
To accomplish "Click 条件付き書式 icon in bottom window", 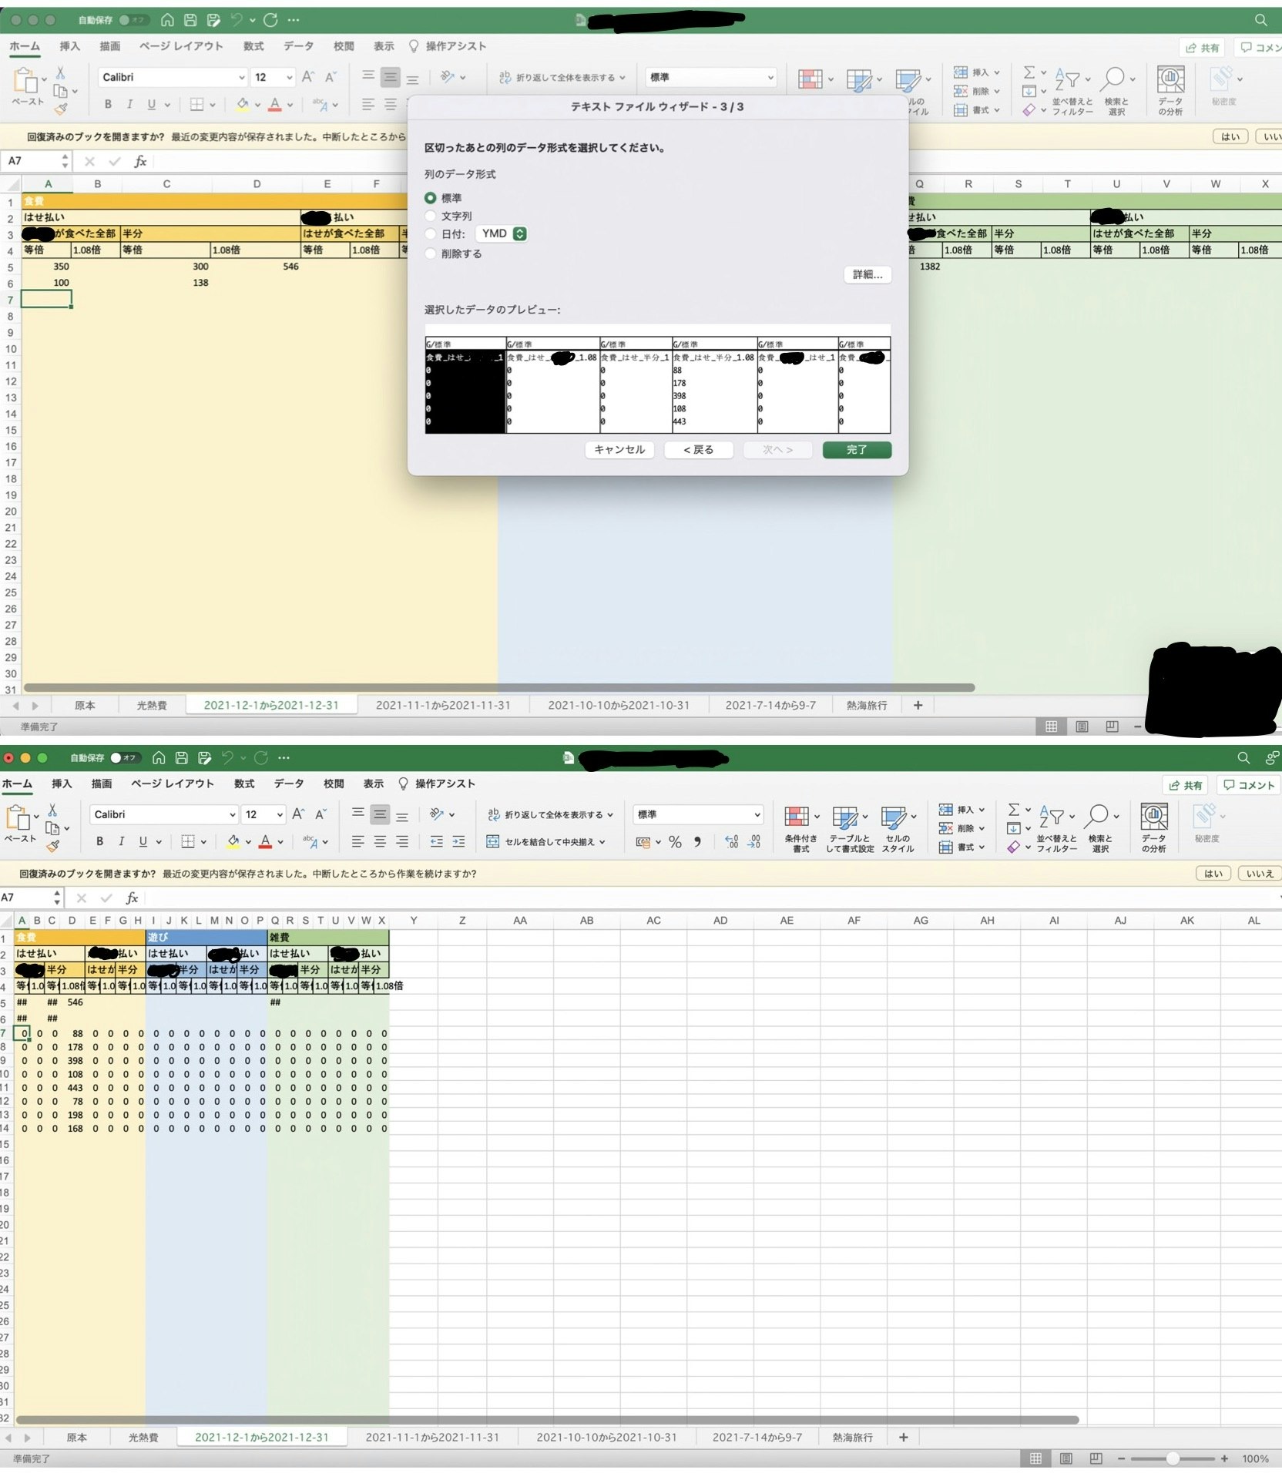I will [797, 817].
